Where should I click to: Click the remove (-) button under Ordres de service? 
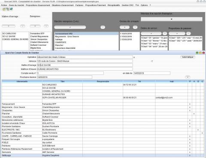165,33
